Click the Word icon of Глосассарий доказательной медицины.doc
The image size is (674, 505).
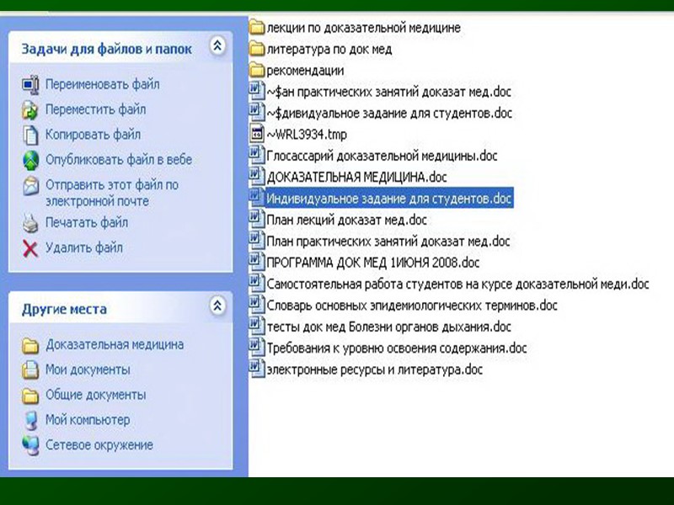(257, 155)
